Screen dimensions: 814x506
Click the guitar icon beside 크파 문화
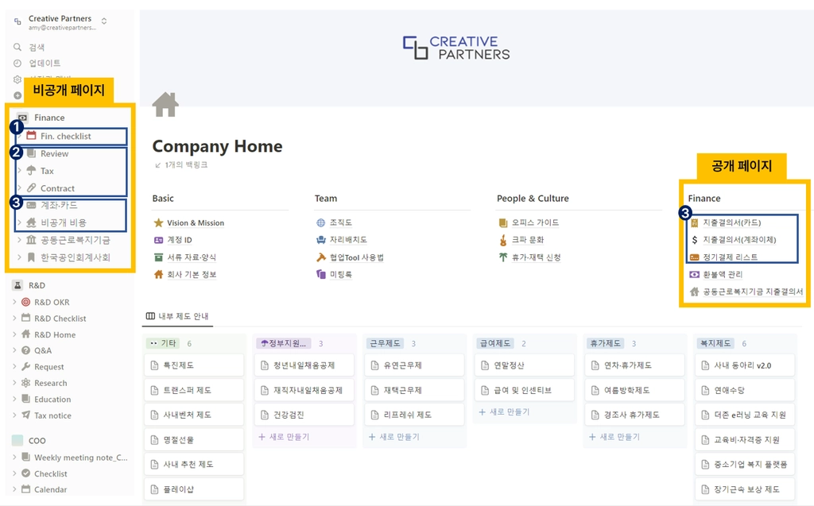click(503, 240)
